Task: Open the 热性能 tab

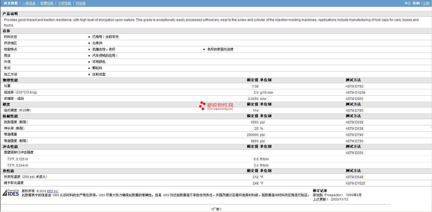Action: [x=81, y=3]
